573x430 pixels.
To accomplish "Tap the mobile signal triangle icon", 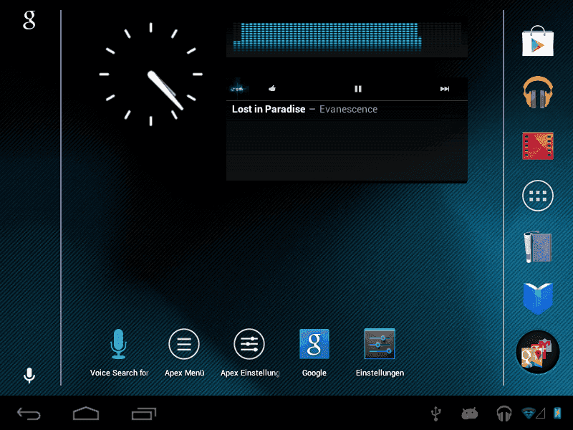I will [x=541, y=414].
